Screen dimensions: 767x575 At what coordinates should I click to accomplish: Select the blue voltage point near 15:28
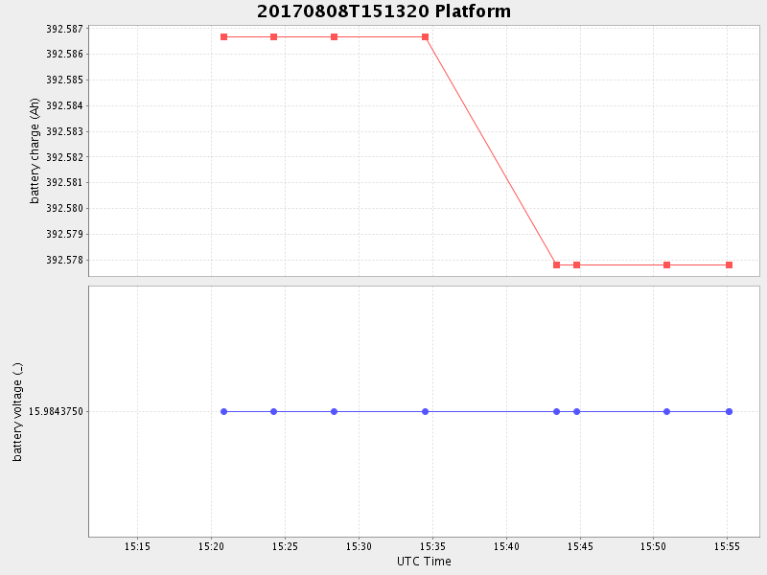334,411
